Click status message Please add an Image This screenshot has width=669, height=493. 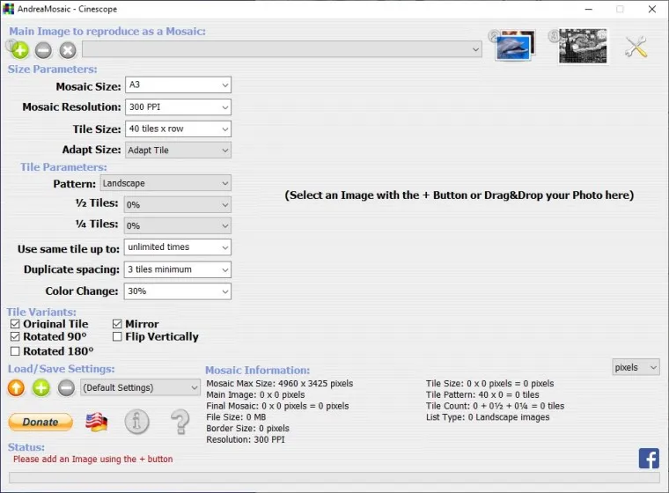click(x=93, y=459)
